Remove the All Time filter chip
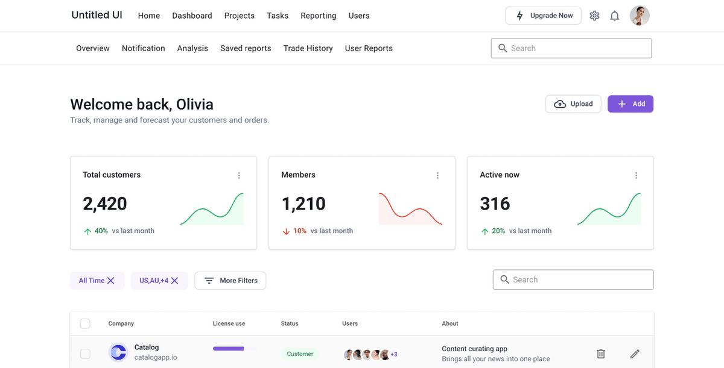 coord(111,281)
